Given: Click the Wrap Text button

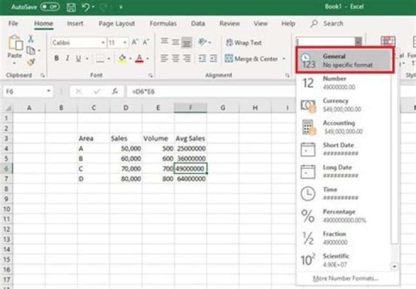Looking at the screenshot, I should [x=244, y=42].
